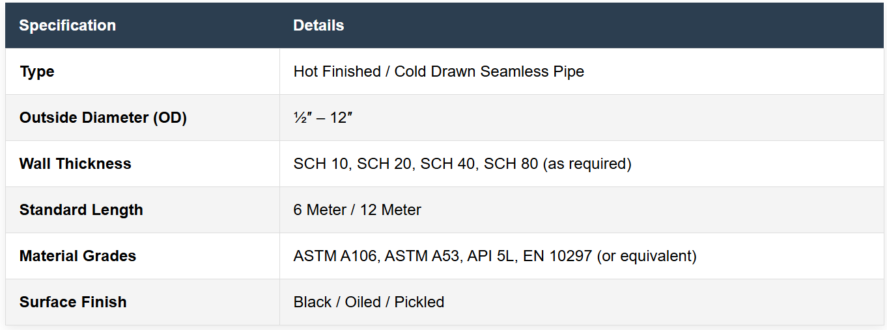Select the Type row label
Image resolution: width=887 pixels, height=330 pixels.
[x=37, y=71]
